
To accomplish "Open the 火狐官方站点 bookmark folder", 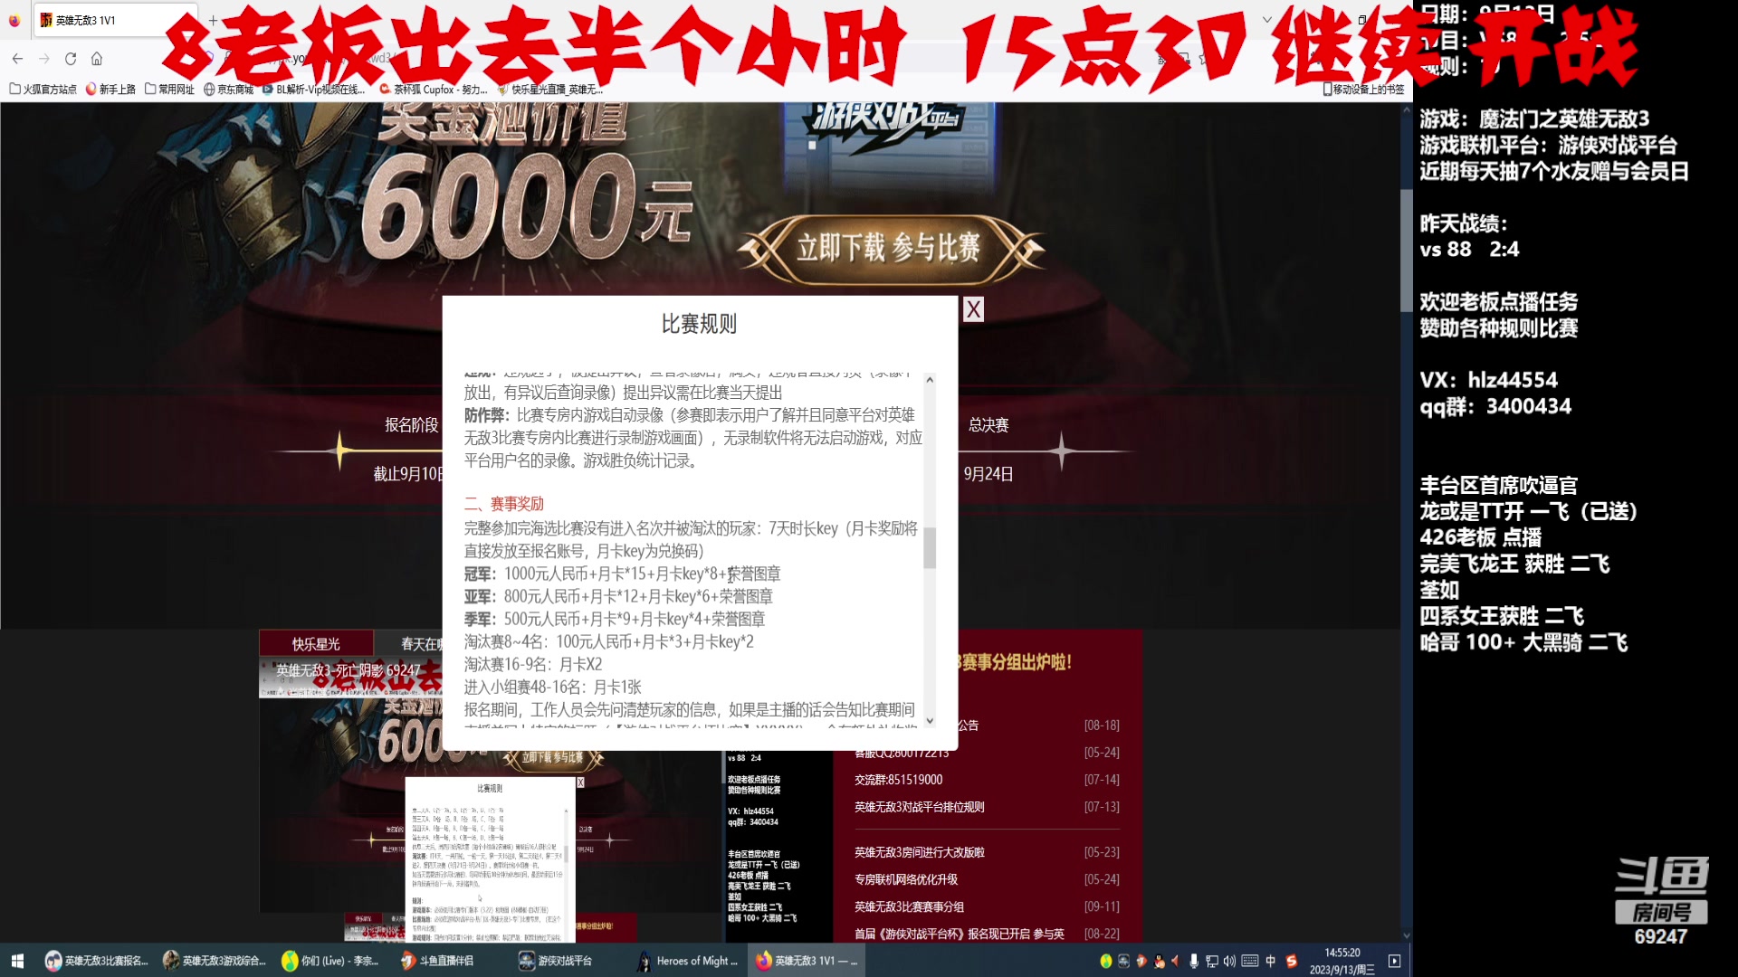I will (43, 89).
